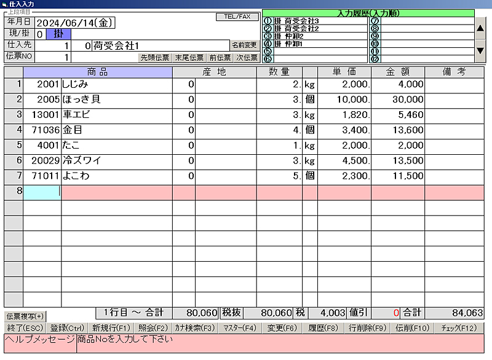The height and width of the screenshot is (360, 492).
Task: Click the product code cell in row 8
Action: tap(42, 191)
